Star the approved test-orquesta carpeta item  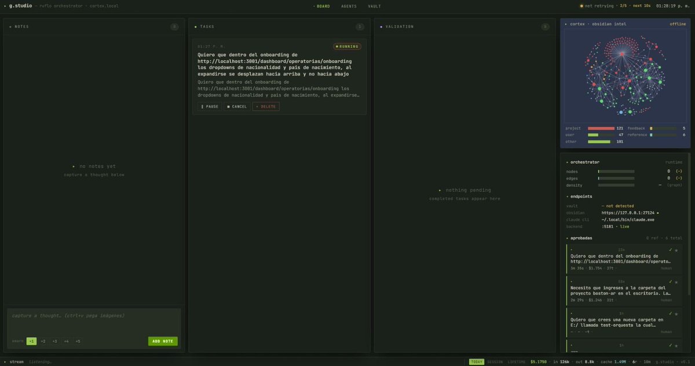676,314
